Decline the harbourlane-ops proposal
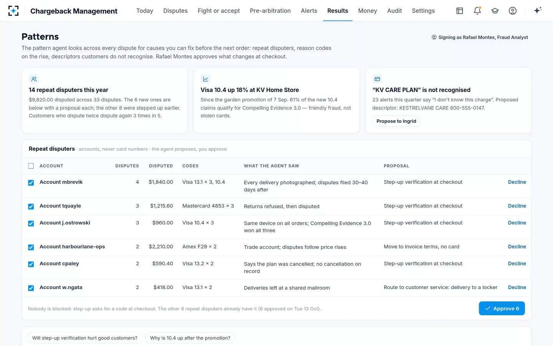The image size is (553, 346). coord(517,247)
